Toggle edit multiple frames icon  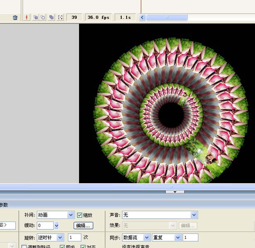(x=51, y=17)
